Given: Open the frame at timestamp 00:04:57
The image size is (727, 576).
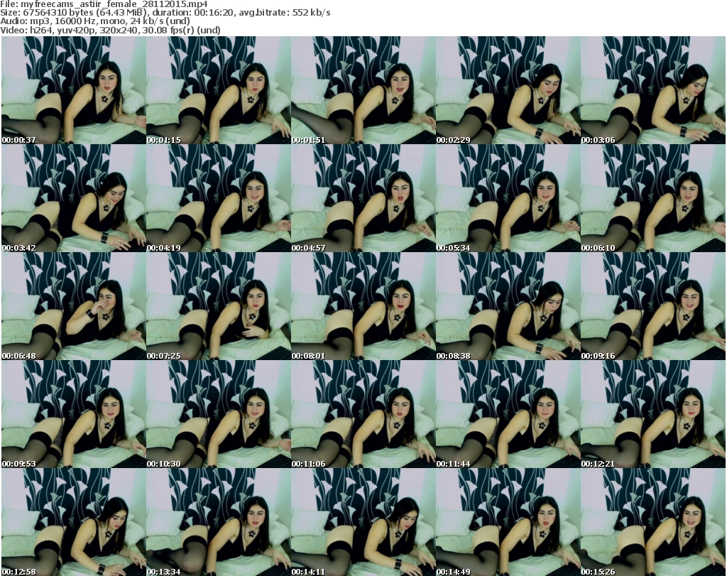Looking at the screenshot, I should [363, 198].
